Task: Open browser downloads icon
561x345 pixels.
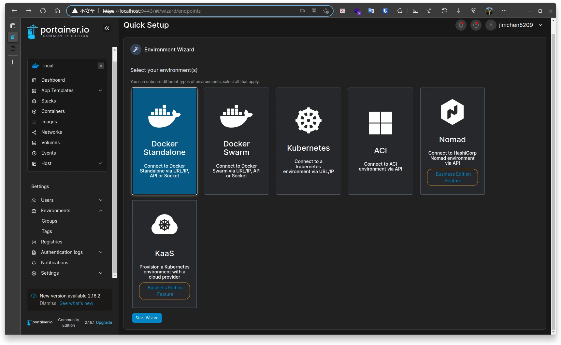Action: [x=458, y=11]
